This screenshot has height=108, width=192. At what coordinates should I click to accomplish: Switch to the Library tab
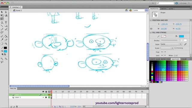tap(163, 9)
